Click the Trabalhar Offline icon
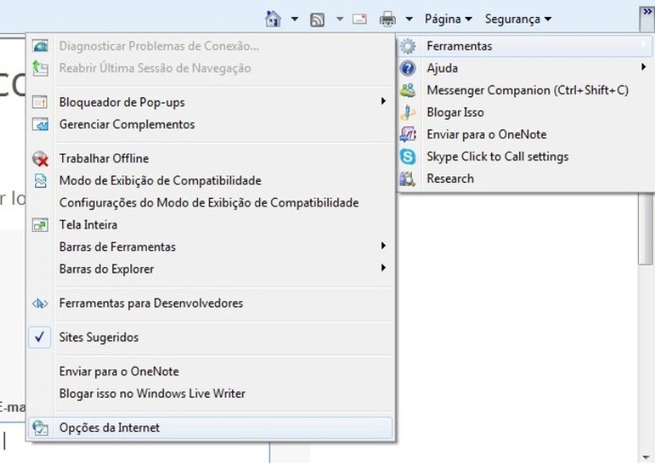Screen dimensions: 655x464 point(41,159)
